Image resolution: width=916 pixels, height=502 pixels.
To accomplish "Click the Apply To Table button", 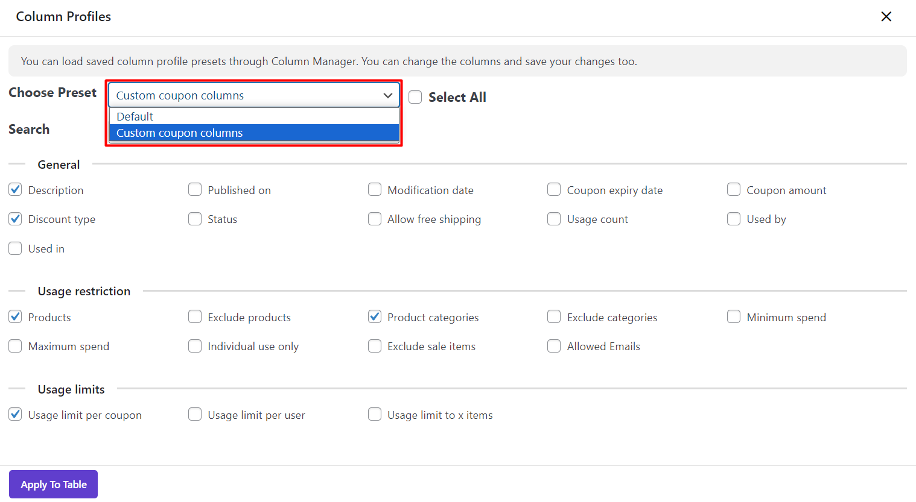I will click(x=53, y=485).
